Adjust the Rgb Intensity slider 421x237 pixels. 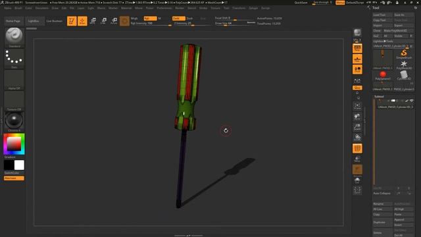coord(151,24)
